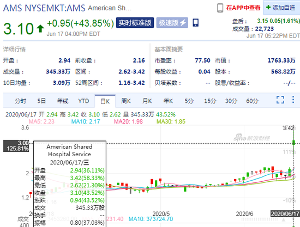Viewport: 300px width, 227px height.
Task: Add stock via 添加自选 button
Action: pos(281,8)
